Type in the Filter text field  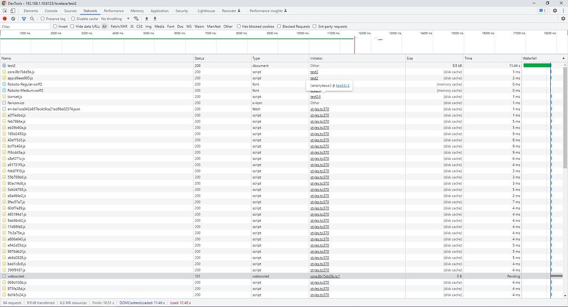click(25, 27)
